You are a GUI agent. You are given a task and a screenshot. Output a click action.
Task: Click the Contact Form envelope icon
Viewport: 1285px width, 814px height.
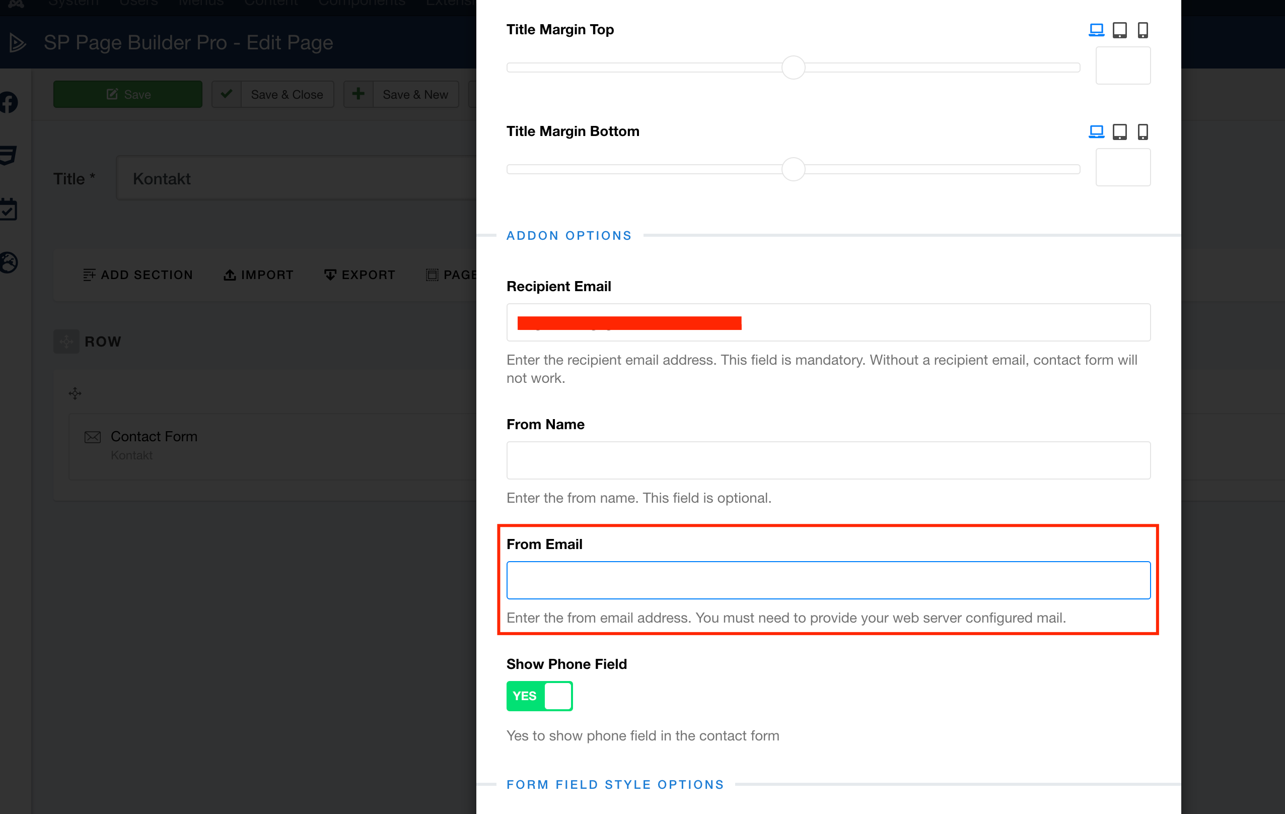pos(92,437)
